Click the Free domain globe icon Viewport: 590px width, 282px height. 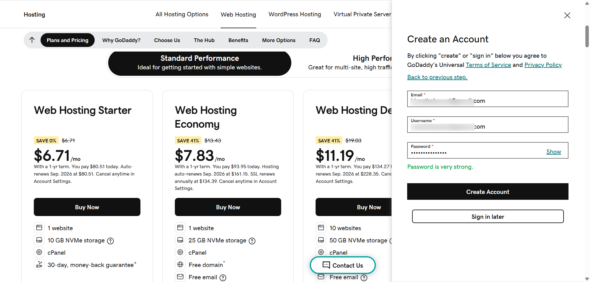(180, 265)
